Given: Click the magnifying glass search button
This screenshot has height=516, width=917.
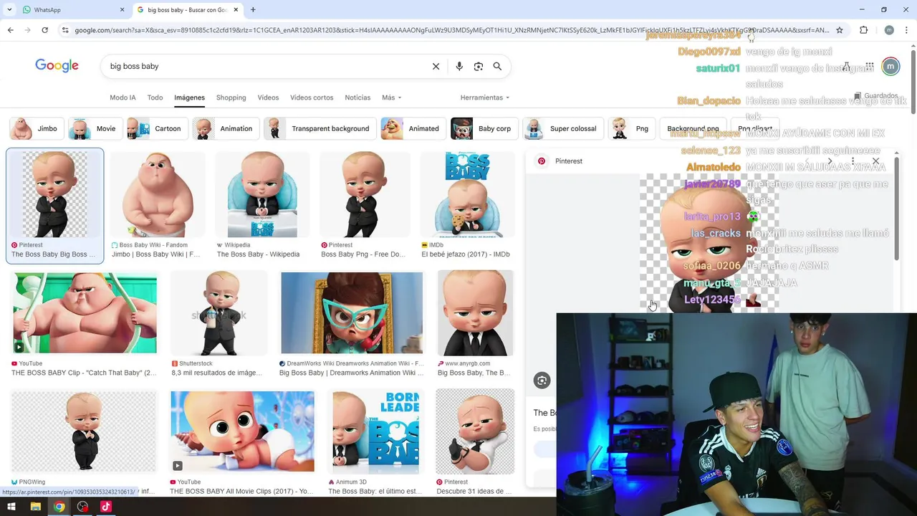Looking at the screenshot, I should (x=497, y=66).
